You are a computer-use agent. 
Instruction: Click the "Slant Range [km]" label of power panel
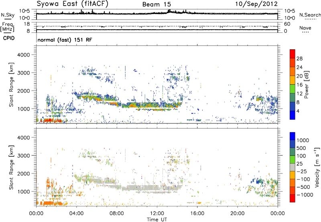(x=11, y=85)
